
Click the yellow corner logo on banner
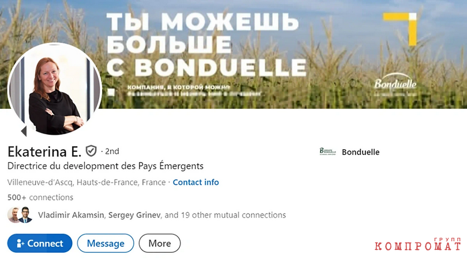pos(400,29)
